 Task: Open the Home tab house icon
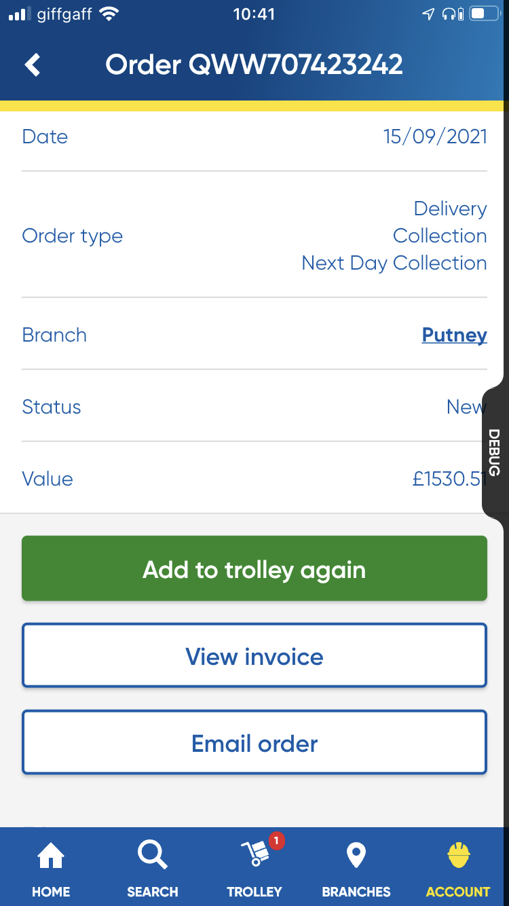point(51,856)
